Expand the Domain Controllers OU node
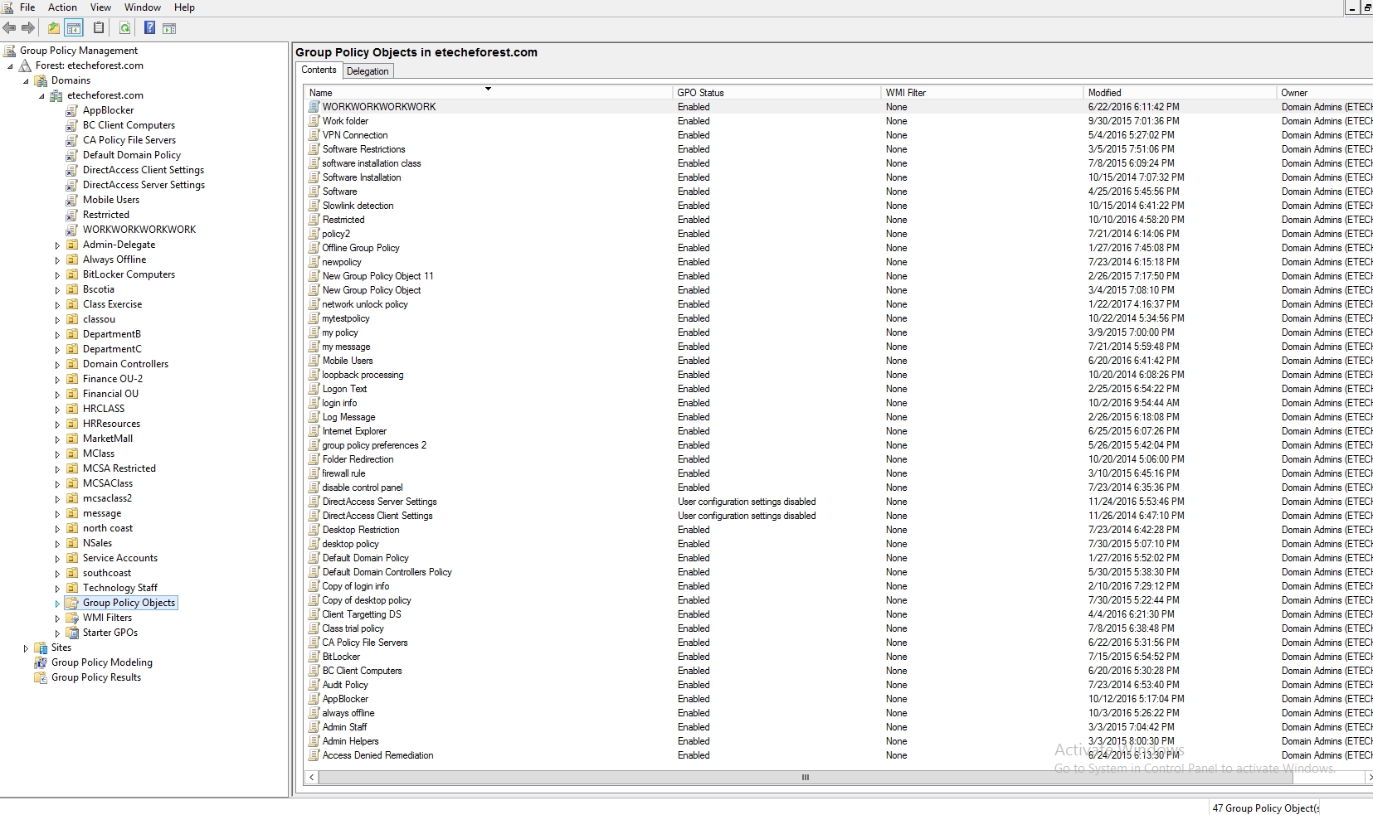 point(57,365)
